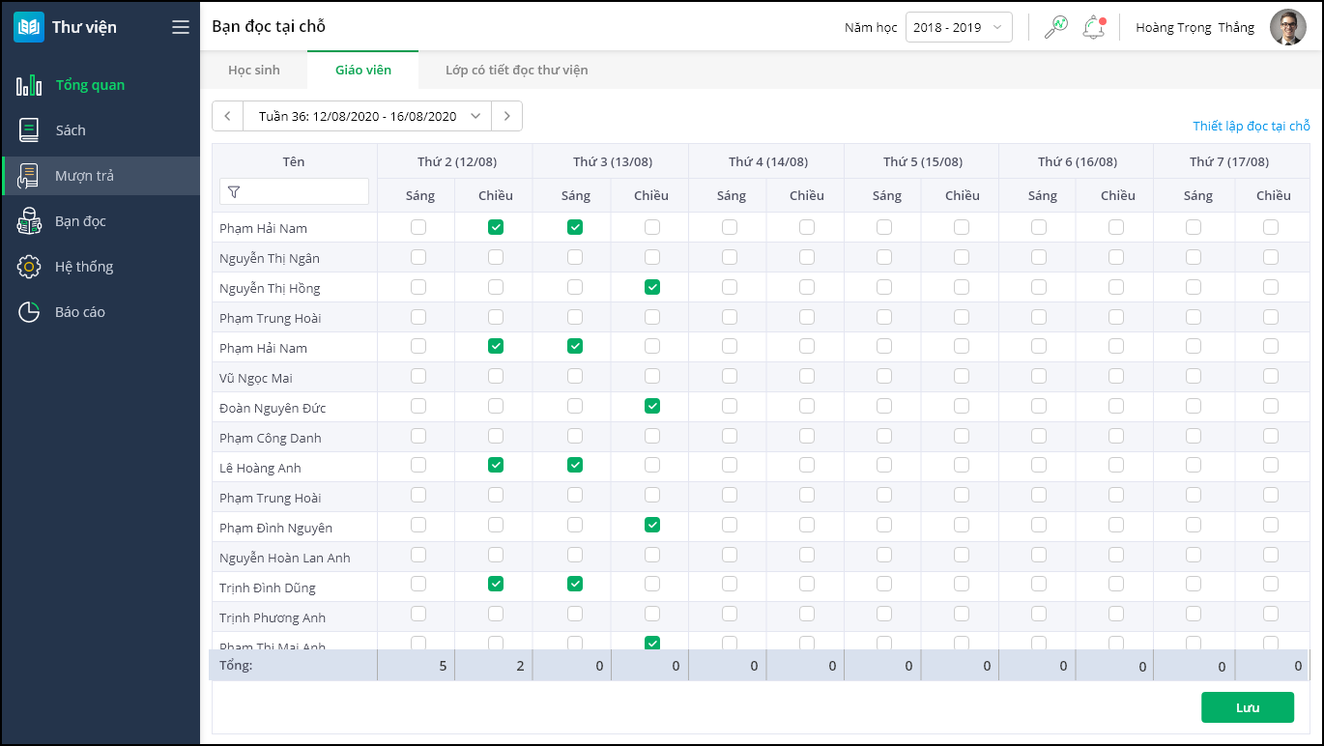Click the green Lưu save button

1247,707
